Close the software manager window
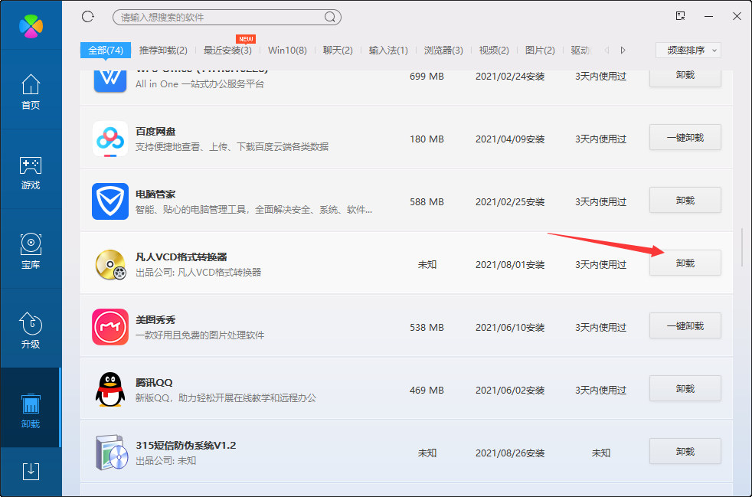 click(x=737, y=16)
